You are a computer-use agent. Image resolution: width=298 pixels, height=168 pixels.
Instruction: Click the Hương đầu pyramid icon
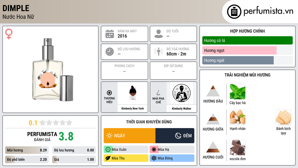tap(213, 91)
